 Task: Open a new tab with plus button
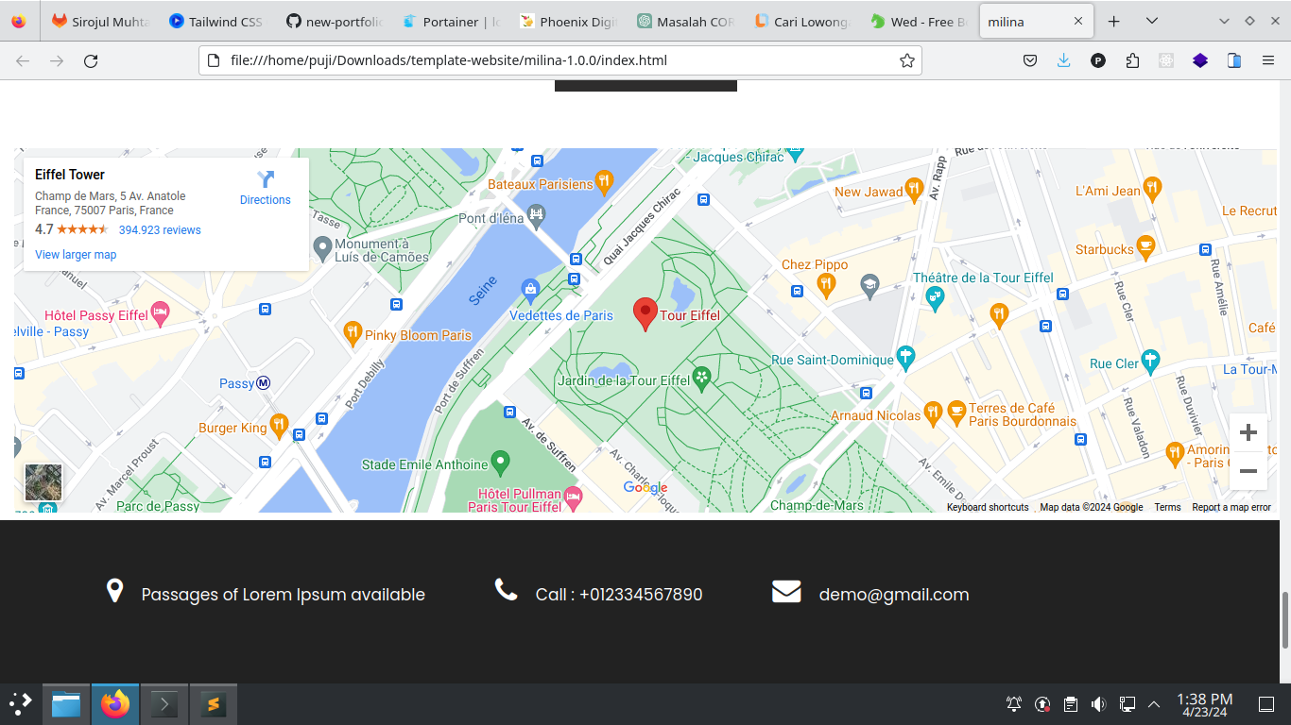coord(1114,21)
